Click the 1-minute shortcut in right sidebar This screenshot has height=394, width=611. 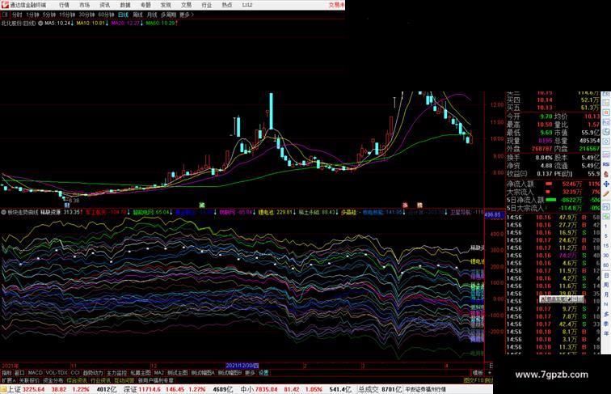pos(606,227)
